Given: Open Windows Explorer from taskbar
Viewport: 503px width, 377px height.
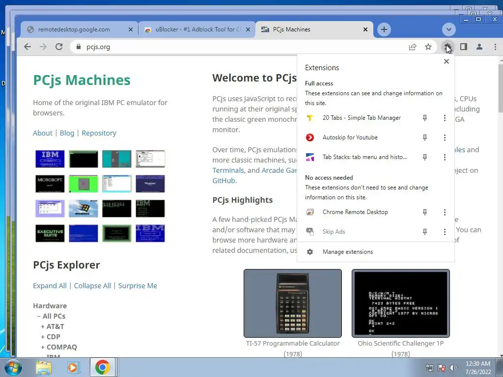Looking at the screenshot, I should tap(43, 368).
